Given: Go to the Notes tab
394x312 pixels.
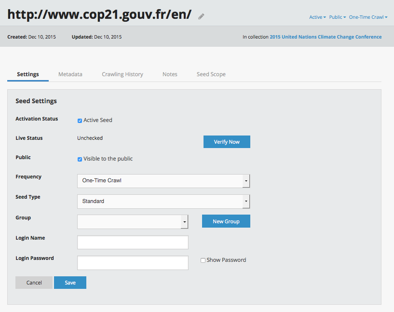Looking at the screenshot, I should (x=170, y=74).
